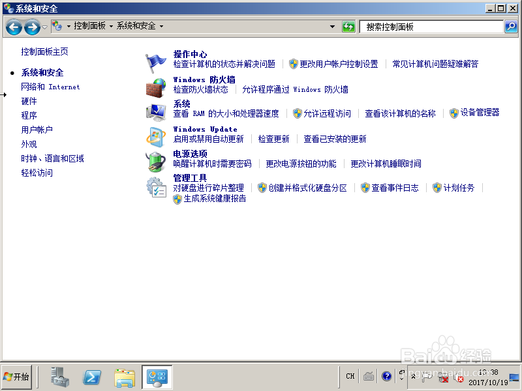Viewport: 522px width, 391px height.
Task: Open 硬件 category in sidebar
Action: point(29,101)
